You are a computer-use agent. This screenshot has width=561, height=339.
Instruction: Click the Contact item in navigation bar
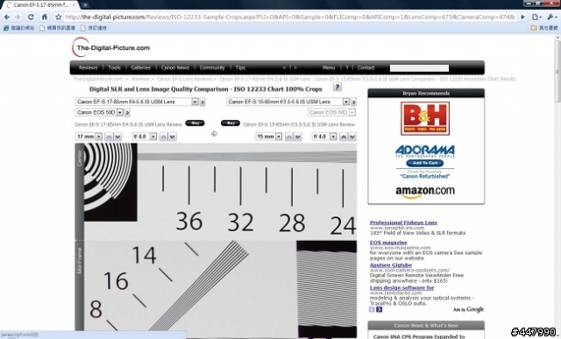[366, 67]
